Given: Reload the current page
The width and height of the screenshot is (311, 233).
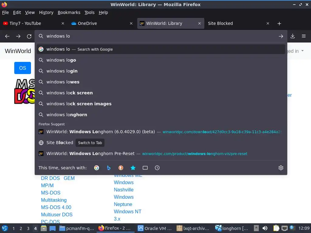Looking at the screenshot, I should point(29,36).
